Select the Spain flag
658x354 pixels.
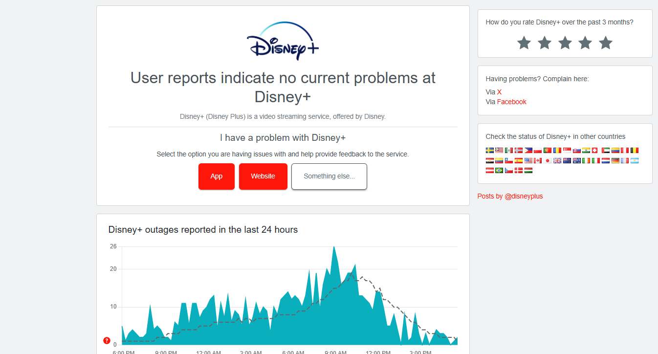tap(519, 160)
